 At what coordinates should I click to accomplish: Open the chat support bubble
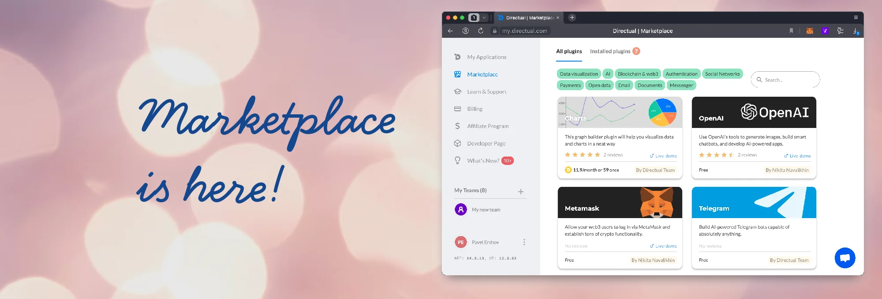click(845, 258)
